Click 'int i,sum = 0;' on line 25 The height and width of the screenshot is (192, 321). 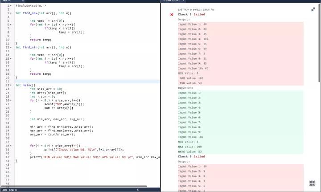[x=42, y=97]
